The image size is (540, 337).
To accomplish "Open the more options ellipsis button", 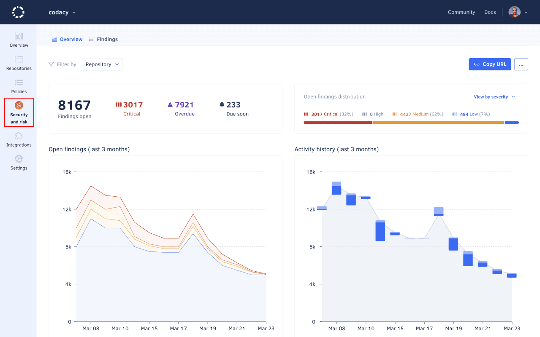I will (x=521, y=64).
